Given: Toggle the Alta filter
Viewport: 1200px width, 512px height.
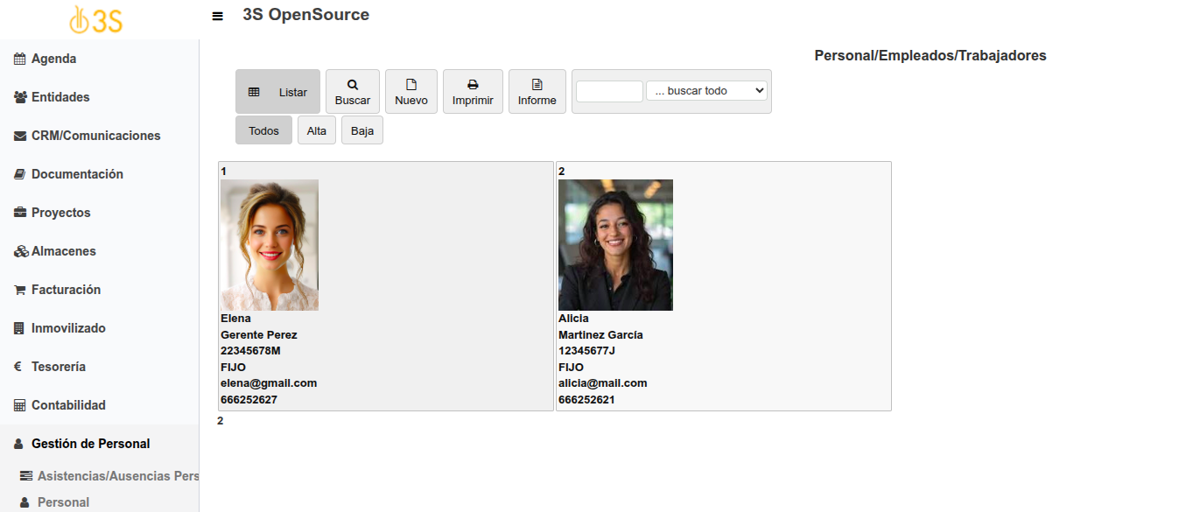Looking at the screenshot, I should (x=317, y=130).
